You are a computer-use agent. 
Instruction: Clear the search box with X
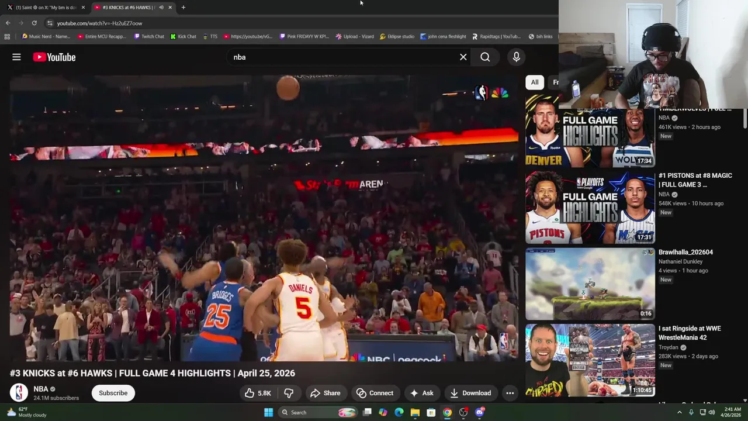463,57
